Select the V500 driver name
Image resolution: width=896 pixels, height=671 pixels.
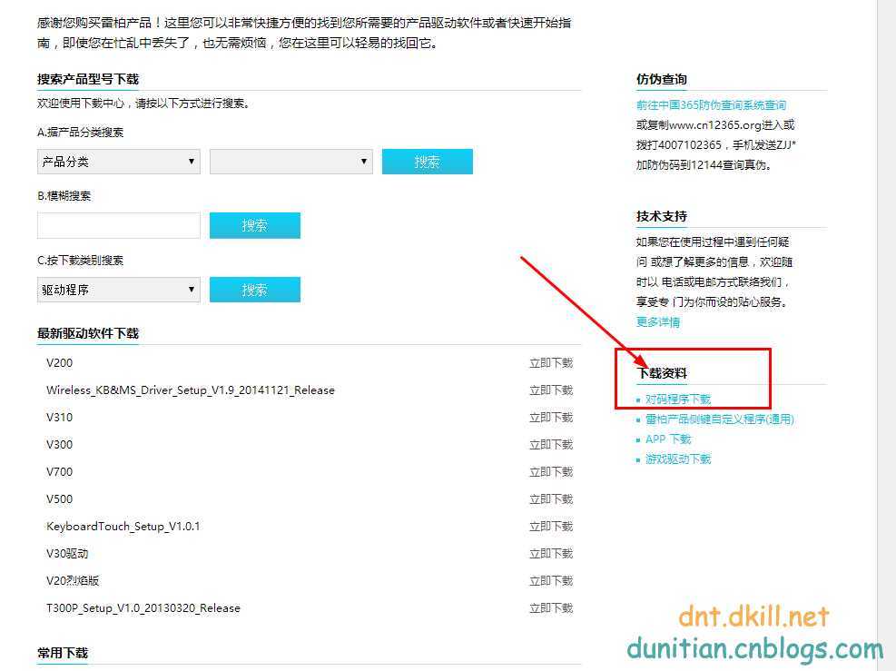click(x=59, y=499)
